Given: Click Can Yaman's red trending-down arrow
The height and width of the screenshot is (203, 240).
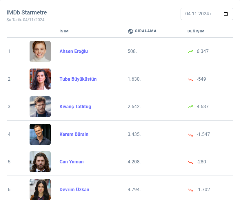Looking at the screenshot, I should (x=190, y=162).
